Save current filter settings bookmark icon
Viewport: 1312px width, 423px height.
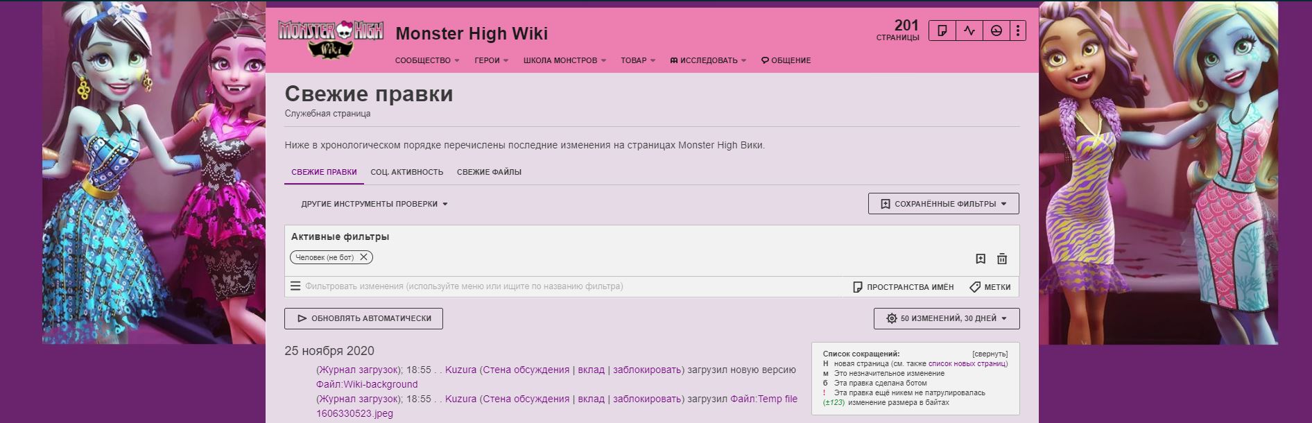click(x=981, y=259)
